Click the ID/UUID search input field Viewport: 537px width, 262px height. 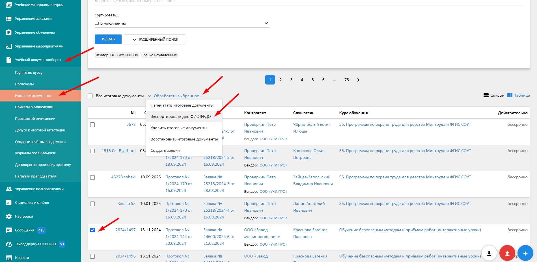309,2
